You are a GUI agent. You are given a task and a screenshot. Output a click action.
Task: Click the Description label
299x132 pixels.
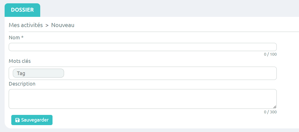[22, 84]
